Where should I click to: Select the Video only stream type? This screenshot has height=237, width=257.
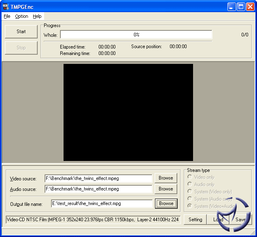click(189, 177)
